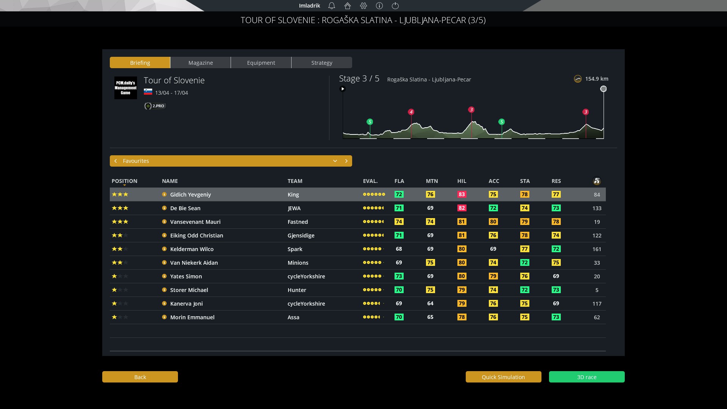Viewport: 727px width, 409px height.
Task: Click the information circle icon
Action: [379, 6]
